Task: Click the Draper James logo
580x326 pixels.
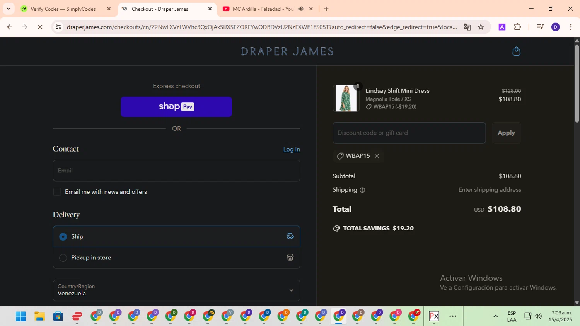Action: coord(287,51)
